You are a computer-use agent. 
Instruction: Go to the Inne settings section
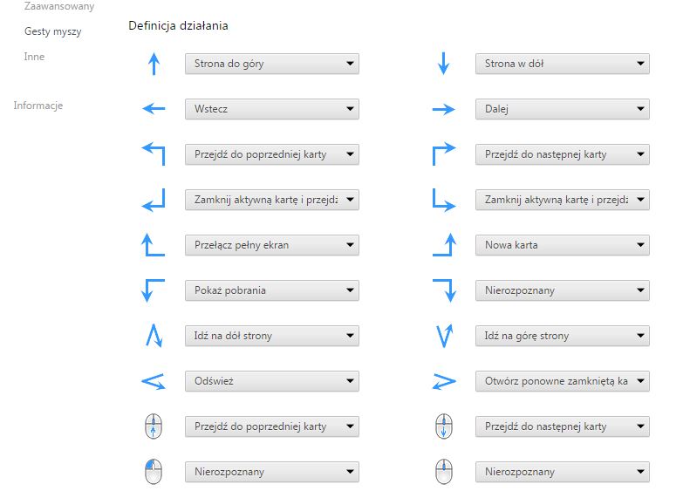(34, 57)
